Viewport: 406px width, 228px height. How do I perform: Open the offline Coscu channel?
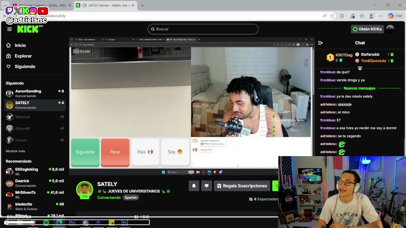35,140
